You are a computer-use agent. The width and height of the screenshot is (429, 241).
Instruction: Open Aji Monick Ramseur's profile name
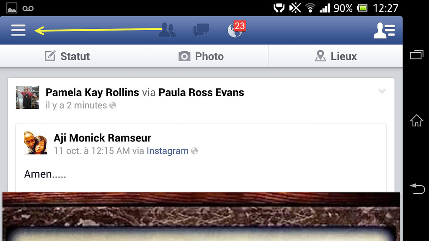click(102, 138)
